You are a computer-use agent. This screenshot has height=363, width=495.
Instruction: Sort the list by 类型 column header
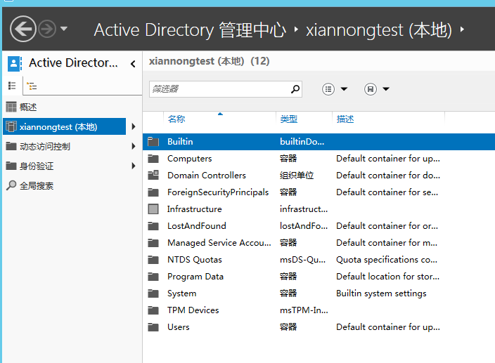pyautogui.click(x=288, y=119)
